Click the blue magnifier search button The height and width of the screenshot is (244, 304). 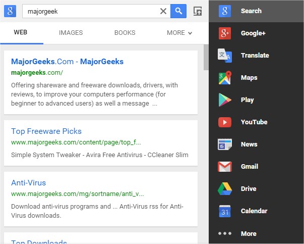[178, 11]
